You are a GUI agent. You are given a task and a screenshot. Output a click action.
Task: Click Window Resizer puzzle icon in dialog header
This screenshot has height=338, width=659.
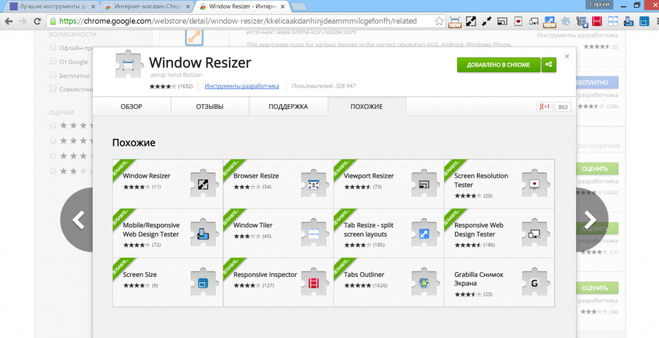pyautogui.click(x=130, y=65)
